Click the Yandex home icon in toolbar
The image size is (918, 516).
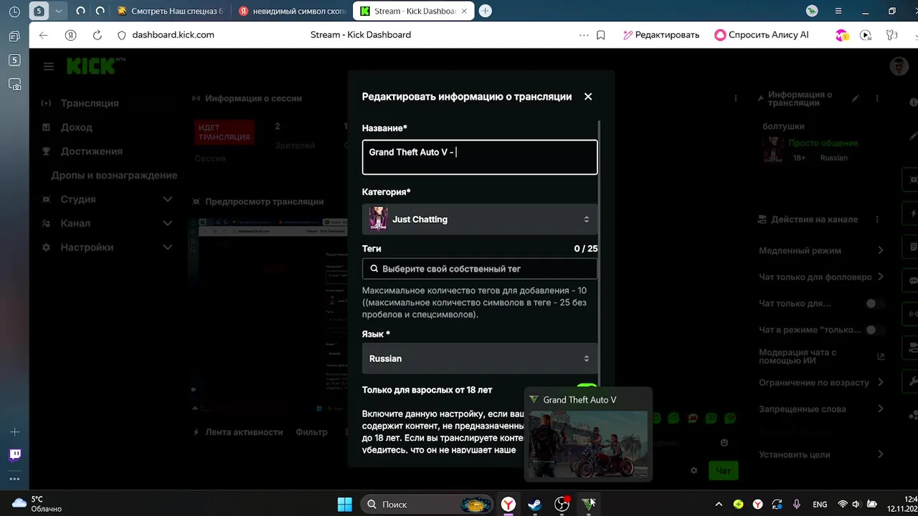70,34
